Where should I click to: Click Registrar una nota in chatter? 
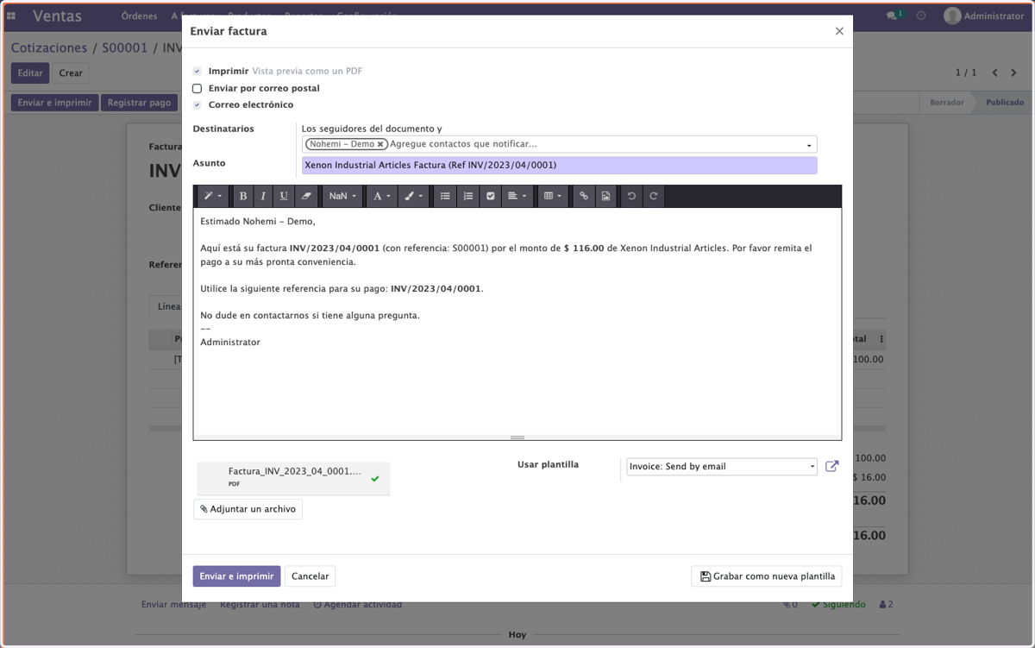tap(260, 605)
